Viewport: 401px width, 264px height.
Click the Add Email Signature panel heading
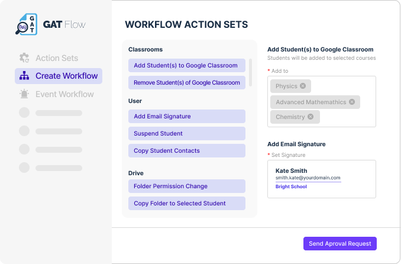296,144
